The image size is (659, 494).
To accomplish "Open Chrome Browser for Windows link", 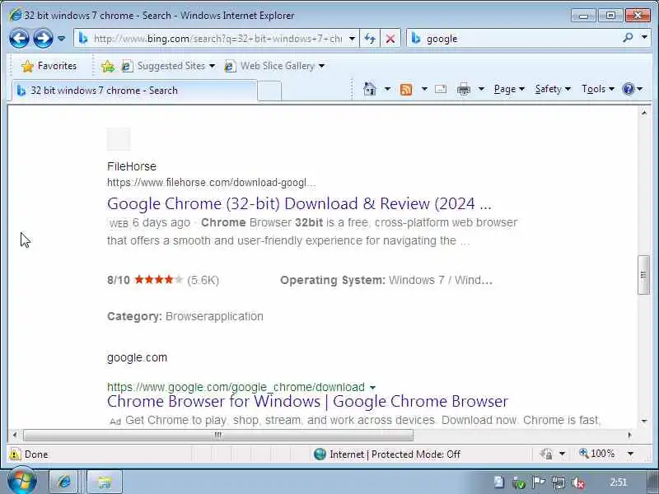I will coord(307,402).
